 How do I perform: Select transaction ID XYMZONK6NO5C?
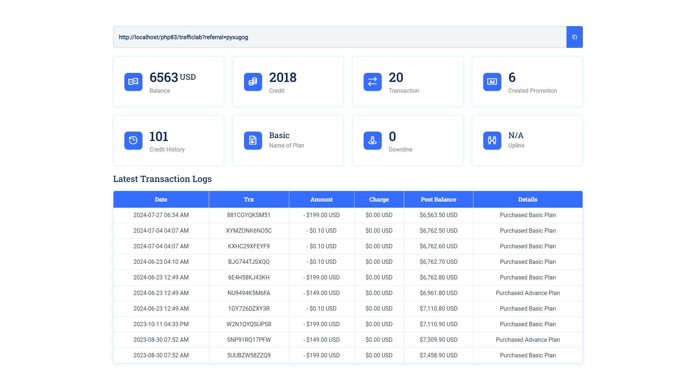pos(249,231)
